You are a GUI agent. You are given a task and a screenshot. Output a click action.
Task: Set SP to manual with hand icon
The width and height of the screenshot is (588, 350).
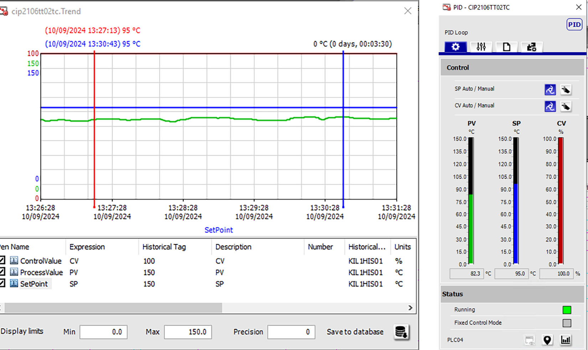click(x=566, y=90)
